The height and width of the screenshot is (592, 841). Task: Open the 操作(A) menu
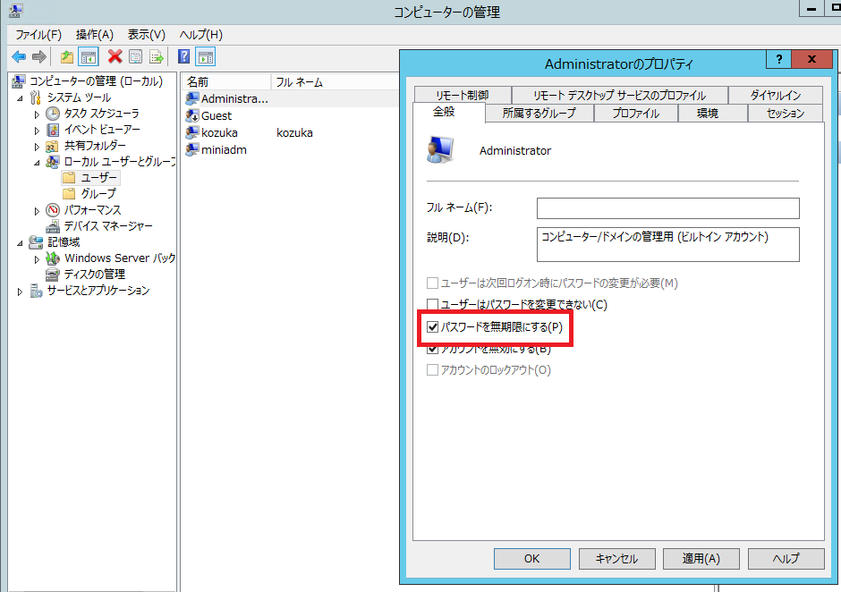(94, 34)
